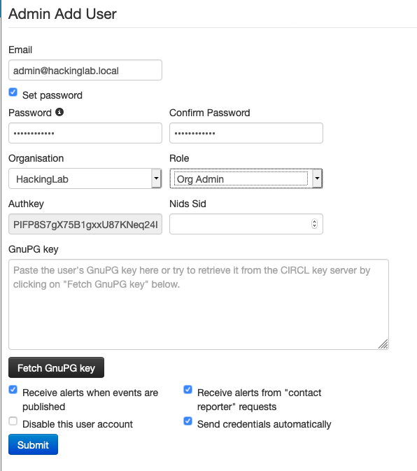This screenshot has height=471, width=417.
Task: Open the Role dropdown arrow
Action: [317, 178]
